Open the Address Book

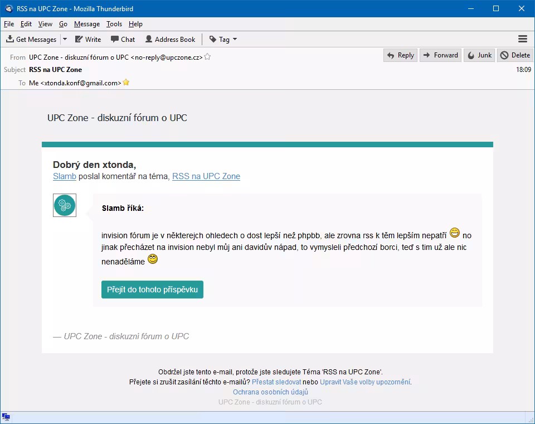(171, 39)
